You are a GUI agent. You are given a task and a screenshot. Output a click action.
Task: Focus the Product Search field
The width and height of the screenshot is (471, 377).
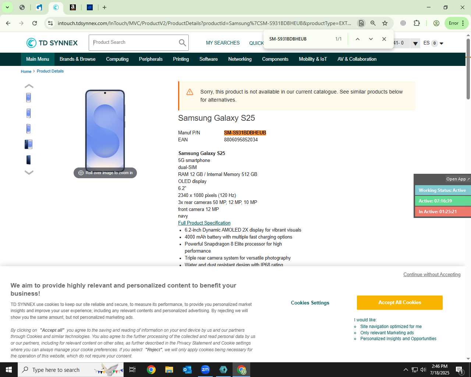[x=134, y=43]
